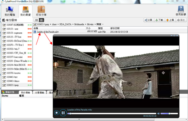Click 增加雲端 add cloud icon

coord(4,20)
